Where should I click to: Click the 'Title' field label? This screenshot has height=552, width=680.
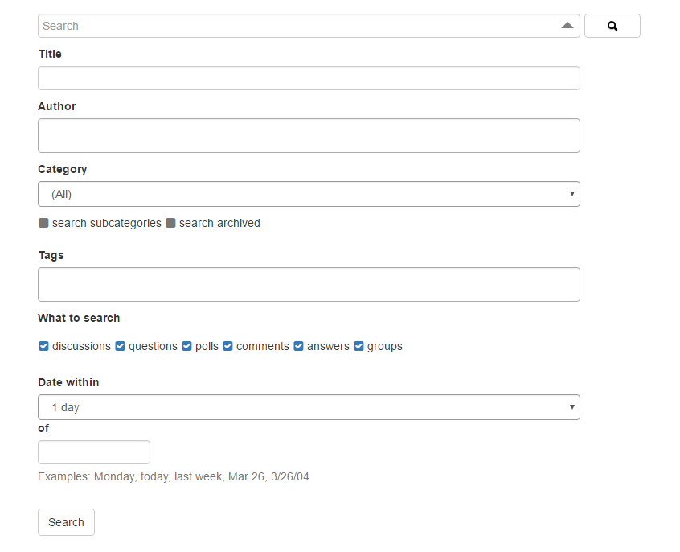click(x=50, y=54)
